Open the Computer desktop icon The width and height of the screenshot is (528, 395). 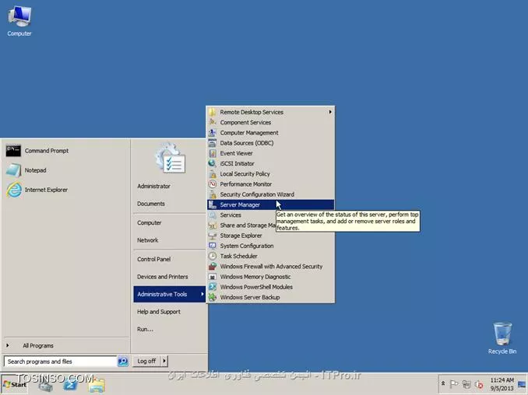19,21
